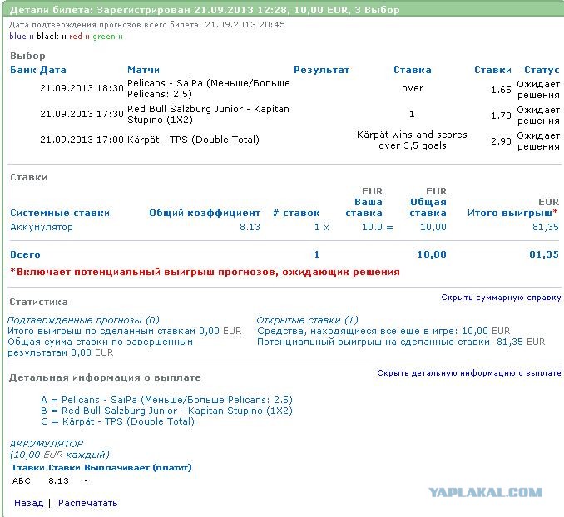Click the Статус column header
The height and width of the screenshot is (517, 564).
[542, 70]
